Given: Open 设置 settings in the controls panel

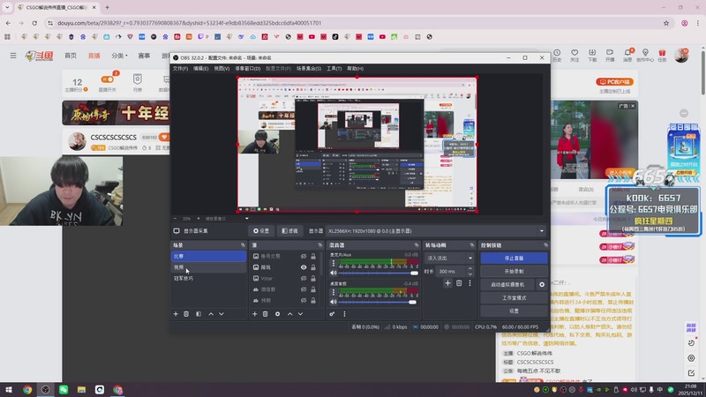Looking at the screenshot, I should 514,311.
